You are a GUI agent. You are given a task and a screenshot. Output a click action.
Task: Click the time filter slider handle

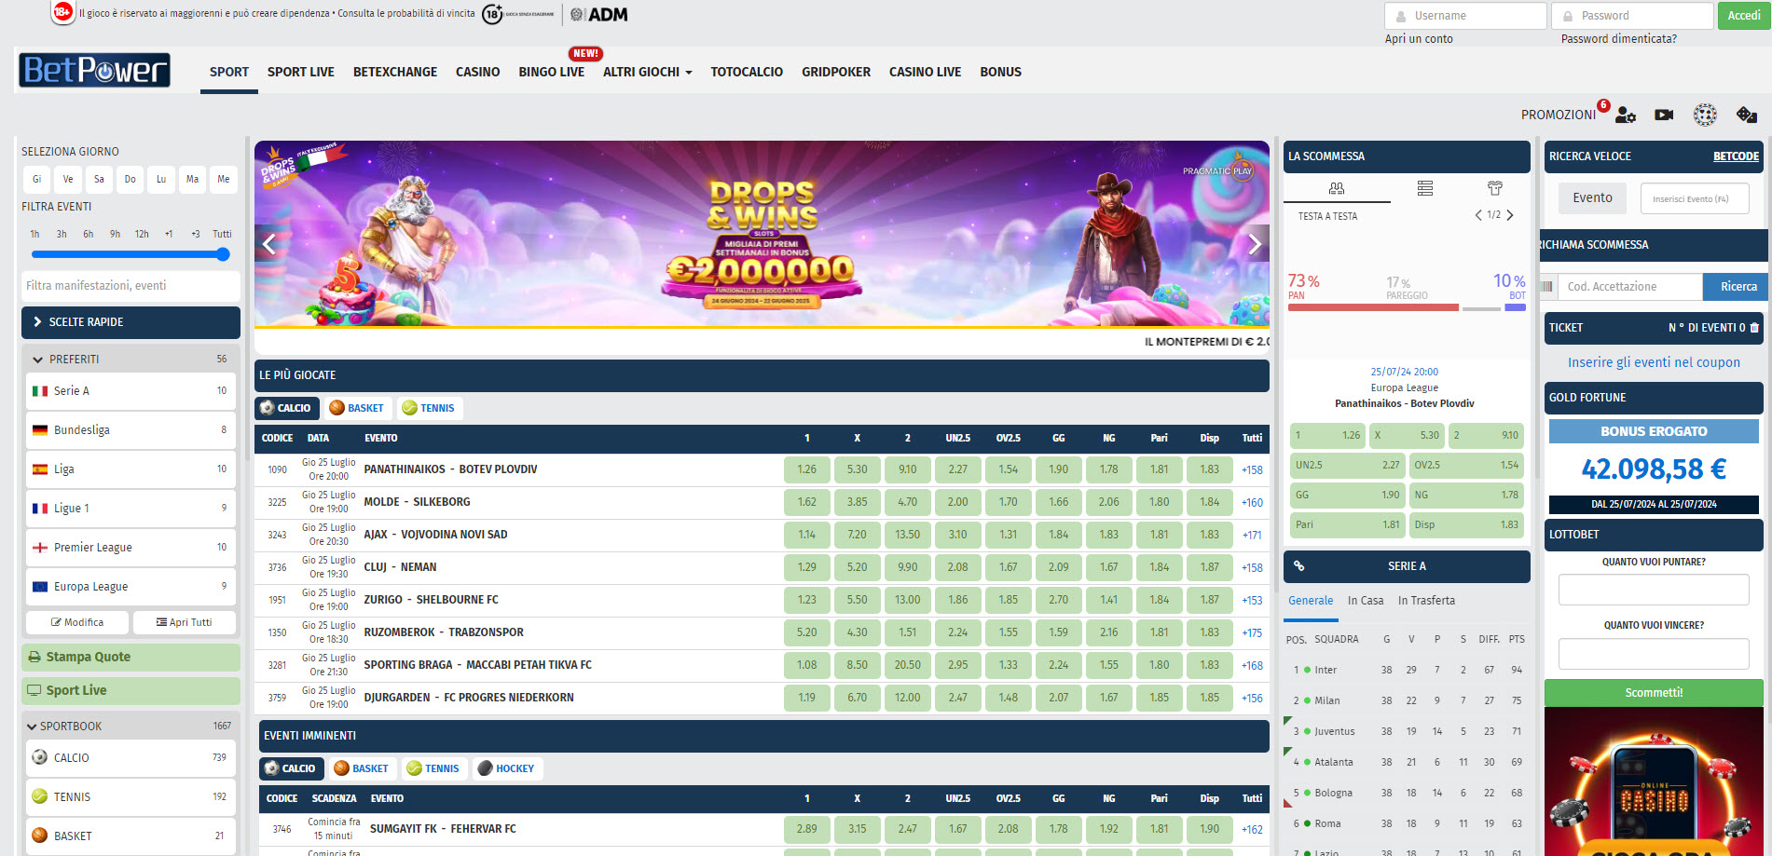click(223, 254)
